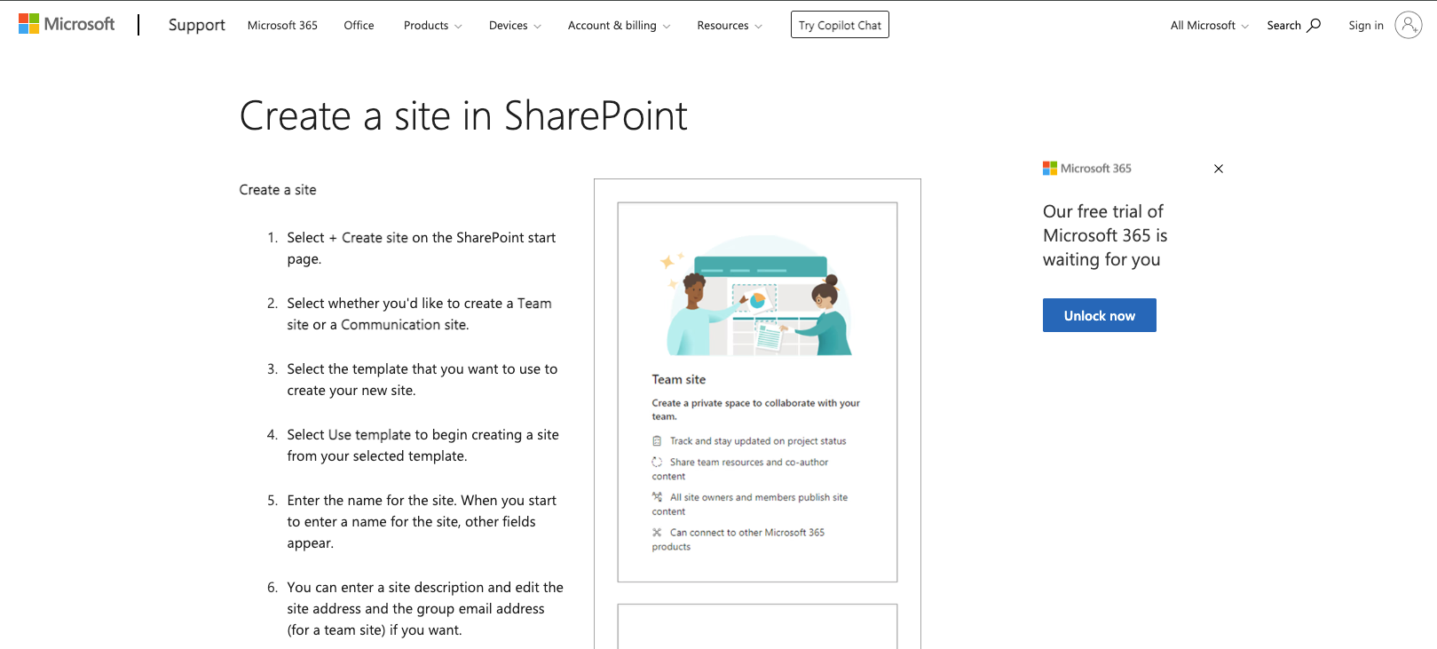Click the Sign in link

tap(1366, 26)
